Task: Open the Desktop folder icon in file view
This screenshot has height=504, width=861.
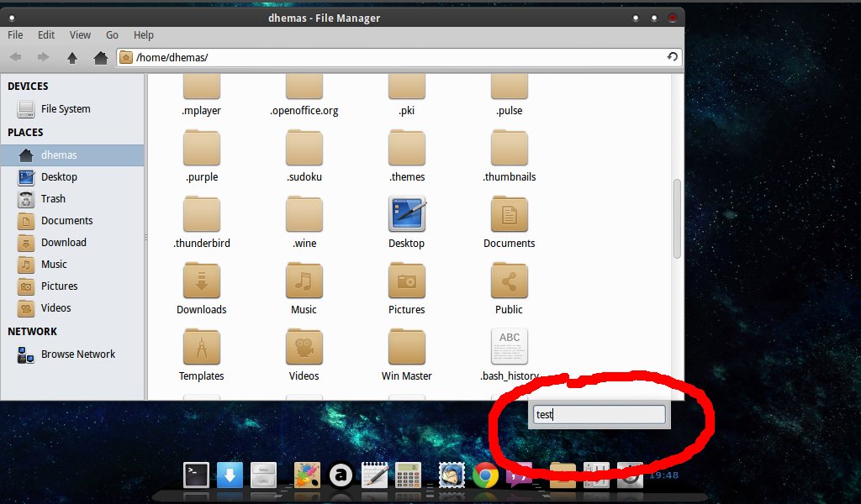Action: coord(407,215)
